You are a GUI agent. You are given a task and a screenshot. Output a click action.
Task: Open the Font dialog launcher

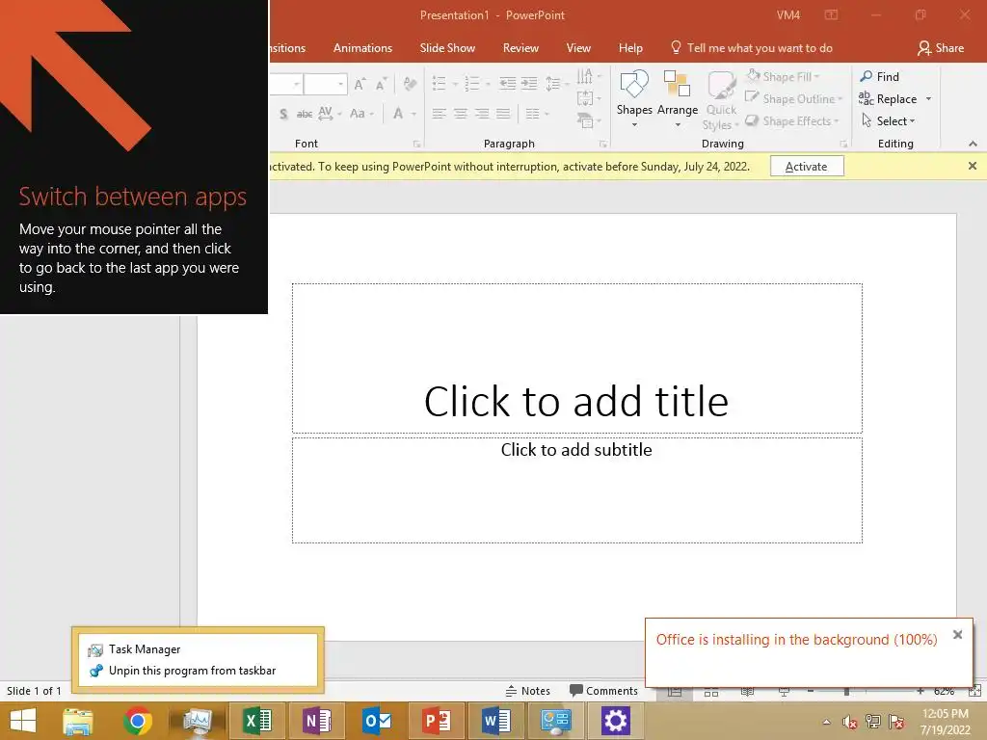416,145
